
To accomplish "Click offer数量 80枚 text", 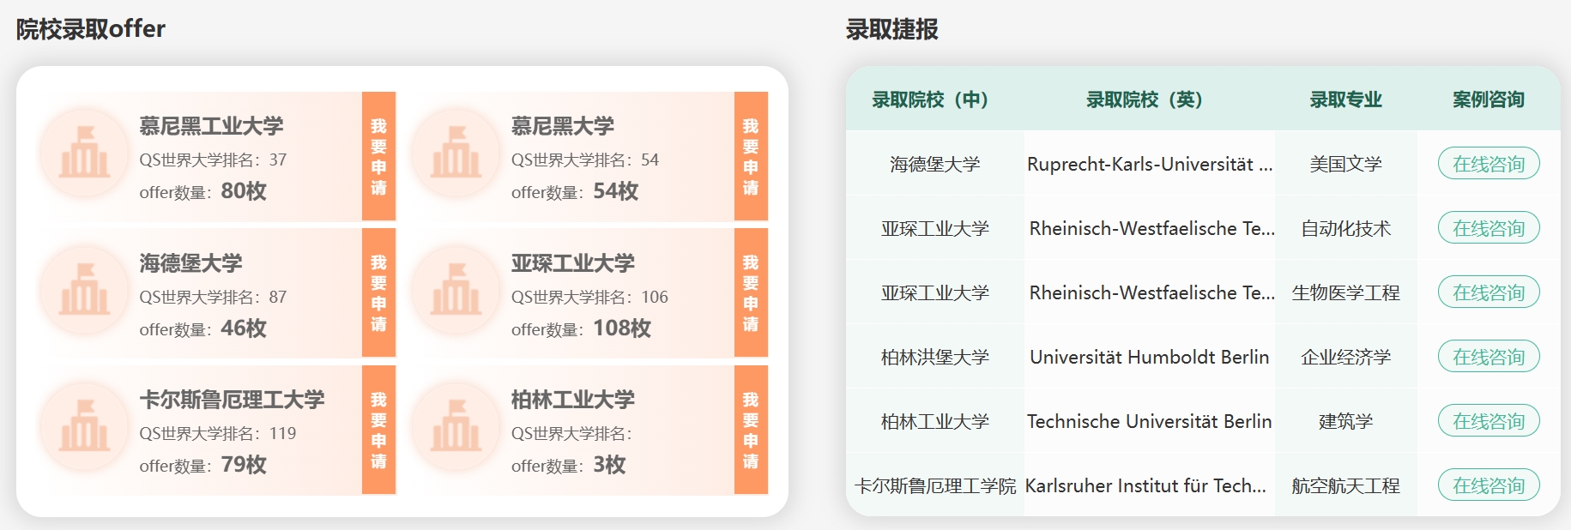I will tap(202, 191).
